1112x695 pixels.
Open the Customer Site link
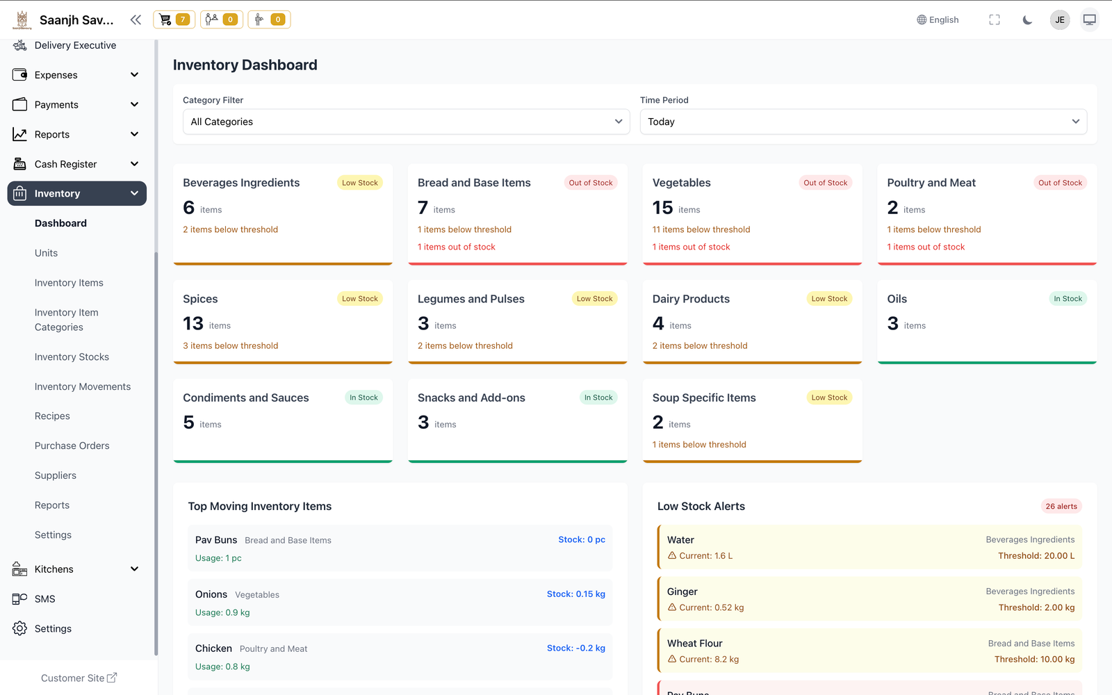79,678
